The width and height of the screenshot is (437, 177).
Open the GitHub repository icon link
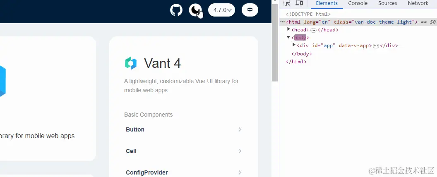176,10
